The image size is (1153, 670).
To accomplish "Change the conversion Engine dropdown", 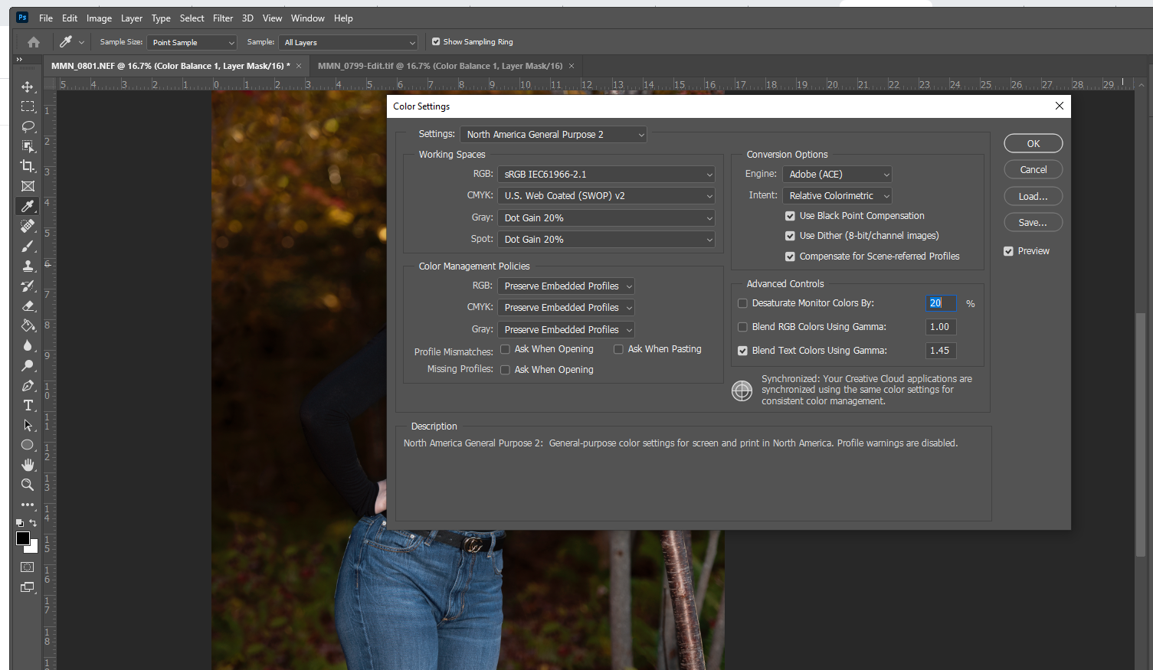I will (x=837, y=174).
